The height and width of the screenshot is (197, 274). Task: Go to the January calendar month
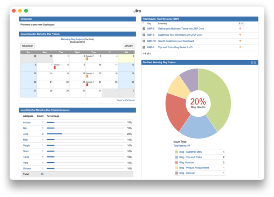tap(128, 46)
